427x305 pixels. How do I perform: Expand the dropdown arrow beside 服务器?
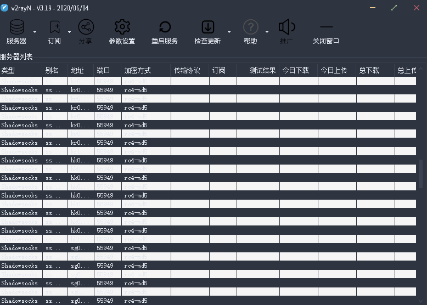tap(35, 32)
